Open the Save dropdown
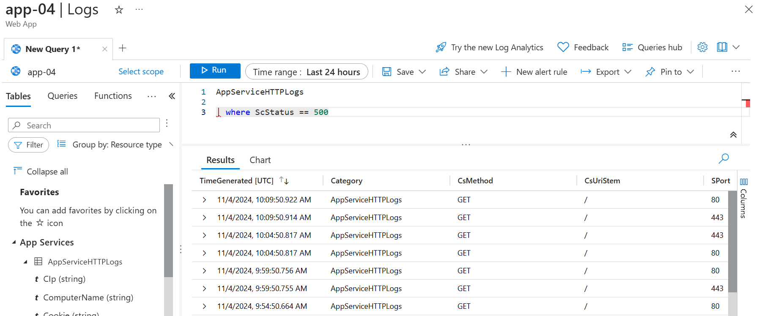The height and width of the screenshot is (316, 759). [404, 72]
